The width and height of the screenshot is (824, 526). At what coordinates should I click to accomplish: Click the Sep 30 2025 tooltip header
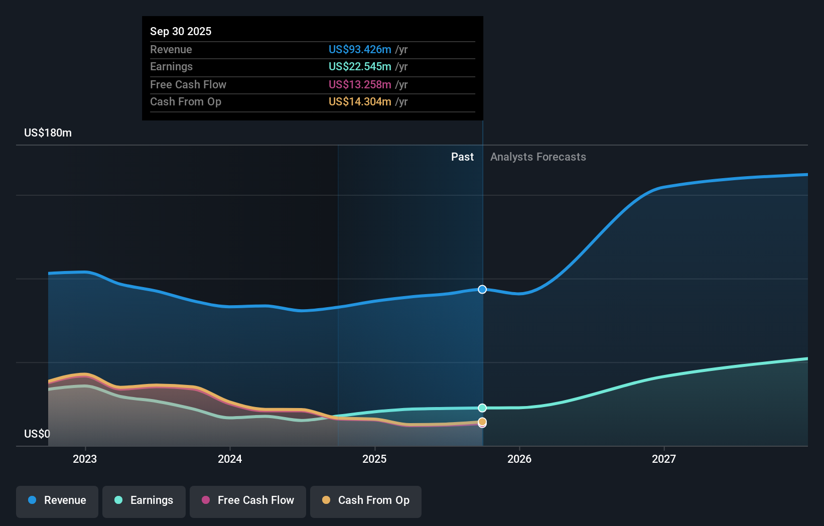pyautogui.click(x=181, y=31)
